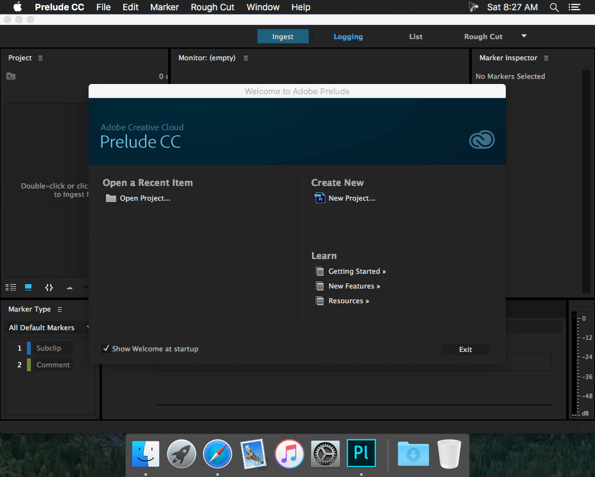Click the audio level meter
Screen dimensions: 595x477
click(574, 364)
